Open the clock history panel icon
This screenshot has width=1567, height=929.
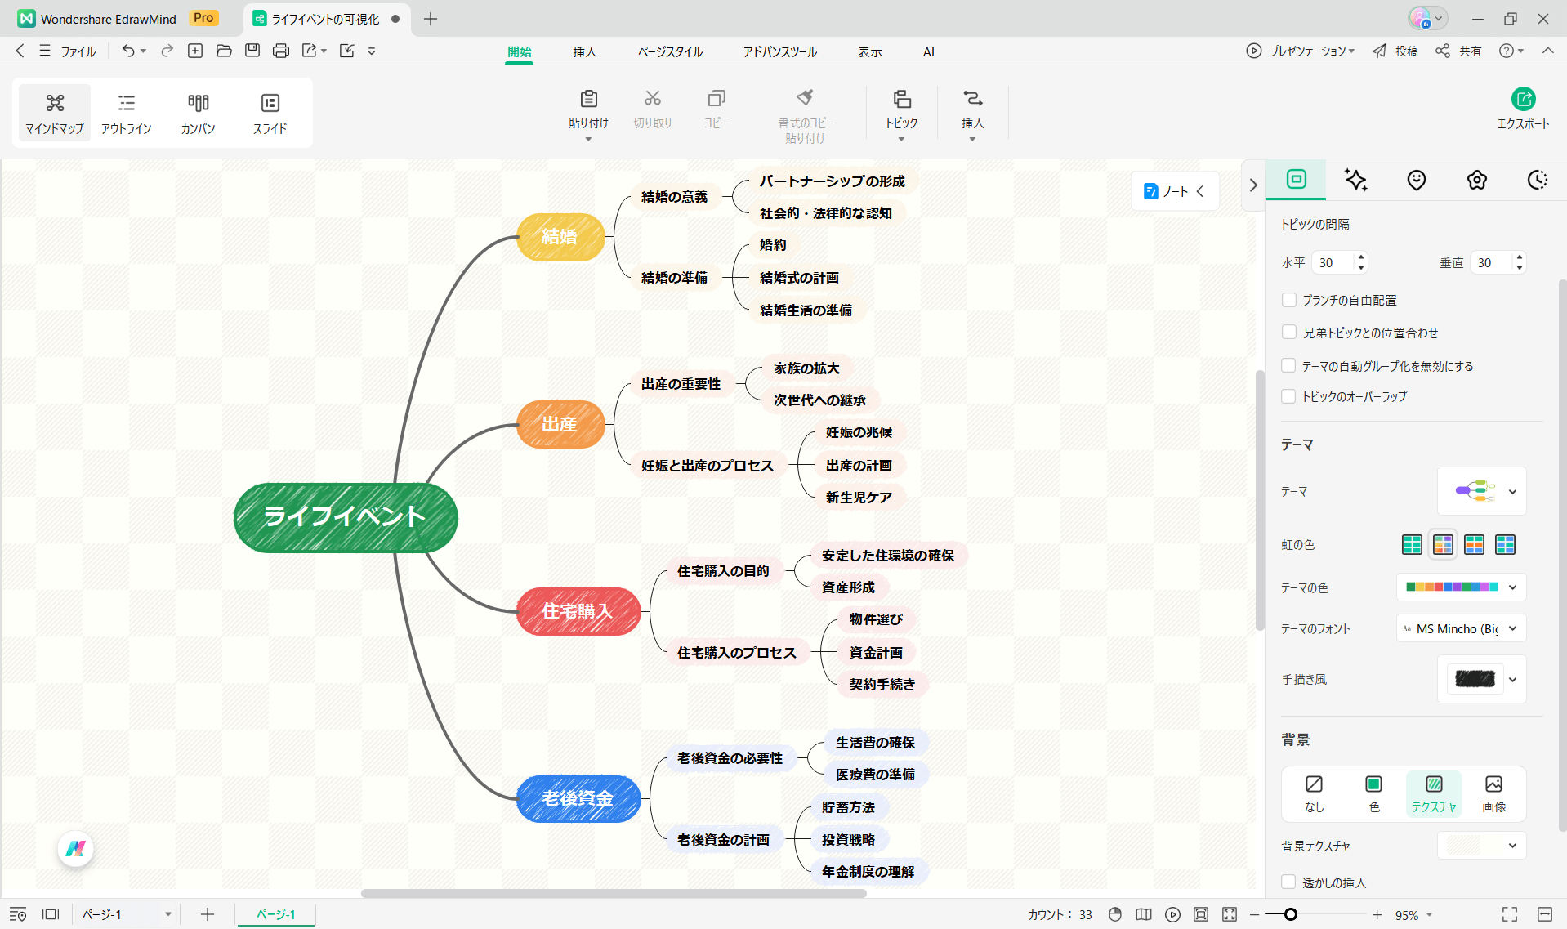1537,180
